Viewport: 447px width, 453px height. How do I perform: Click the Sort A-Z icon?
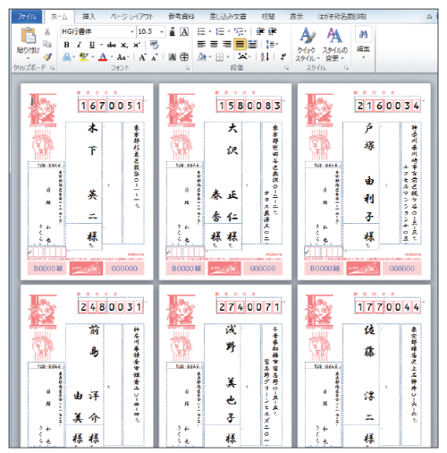(x=265, y=56)
